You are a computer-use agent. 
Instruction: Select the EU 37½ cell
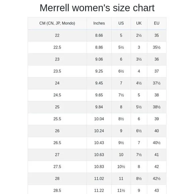click(x=157, y=83)
